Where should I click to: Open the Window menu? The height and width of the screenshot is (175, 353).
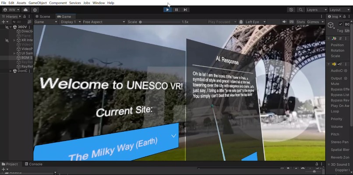pyautogui.click(x=99, y=3)
